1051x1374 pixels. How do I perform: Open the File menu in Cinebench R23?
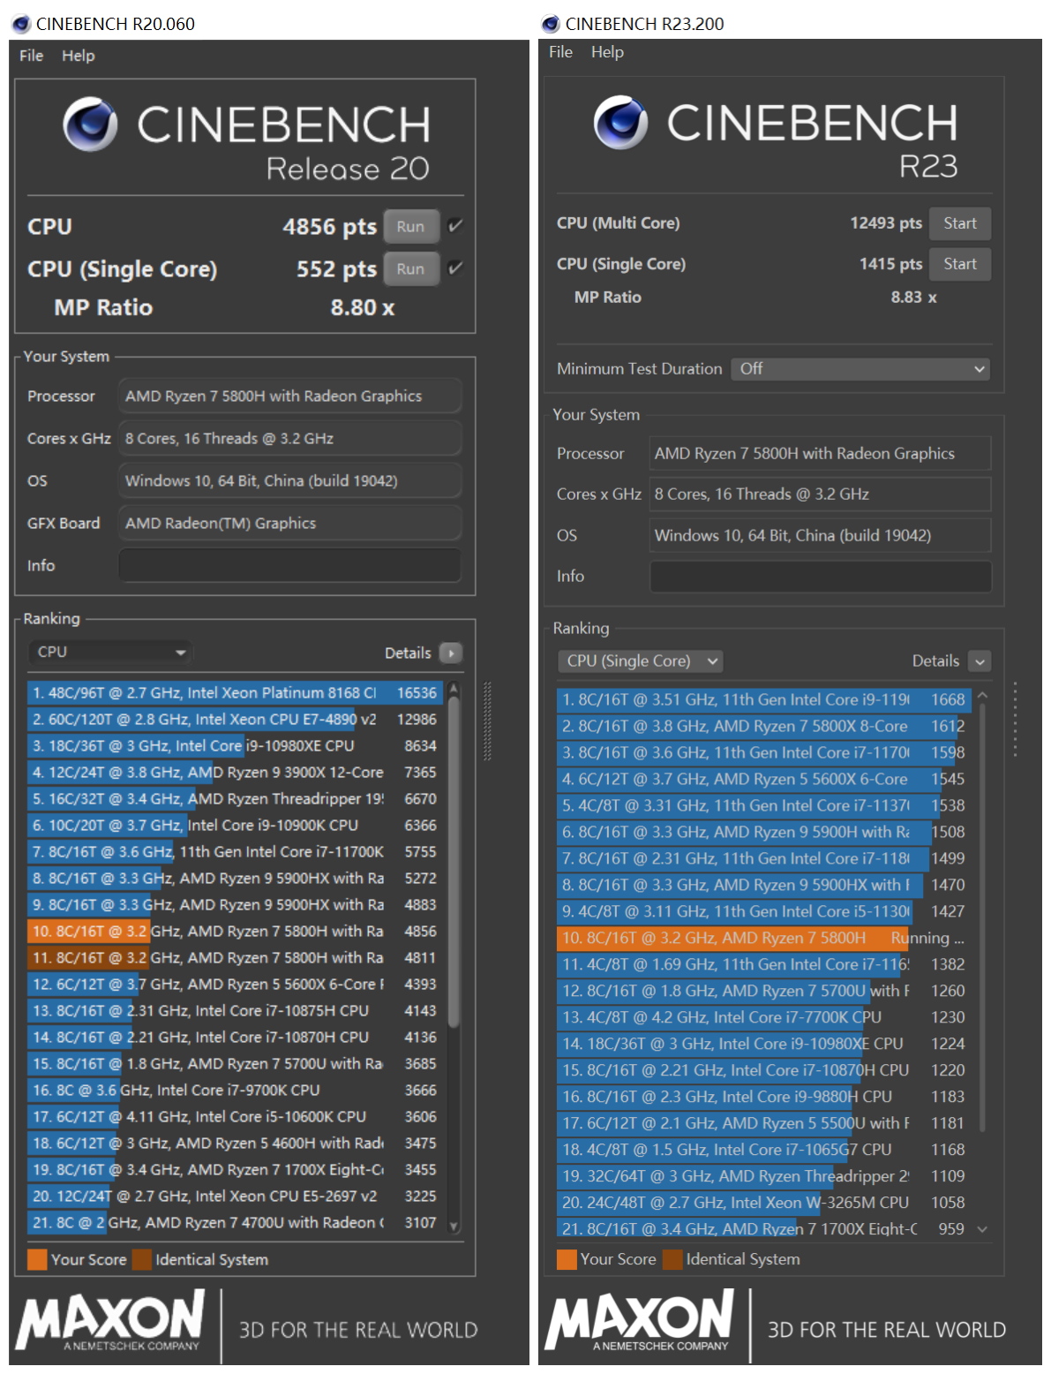[x=561, y=52]
